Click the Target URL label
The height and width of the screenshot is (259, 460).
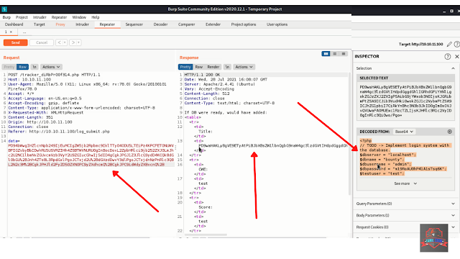pyautogui.click(x=420, y=45)
